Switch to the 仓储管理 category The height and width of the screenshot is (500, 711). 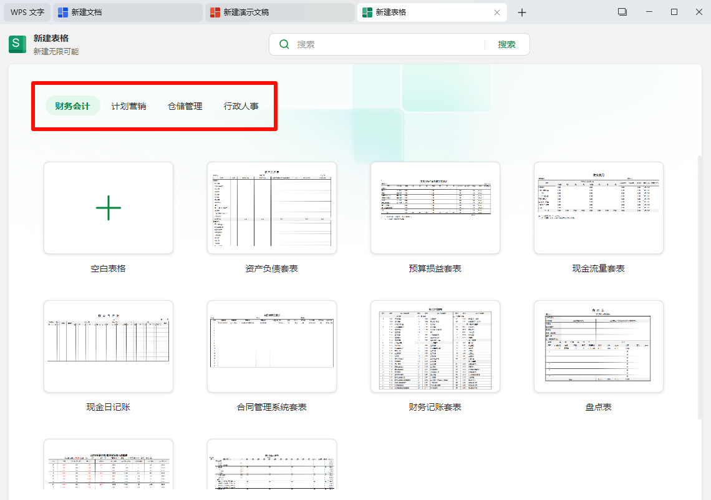[x=184, y=105]
